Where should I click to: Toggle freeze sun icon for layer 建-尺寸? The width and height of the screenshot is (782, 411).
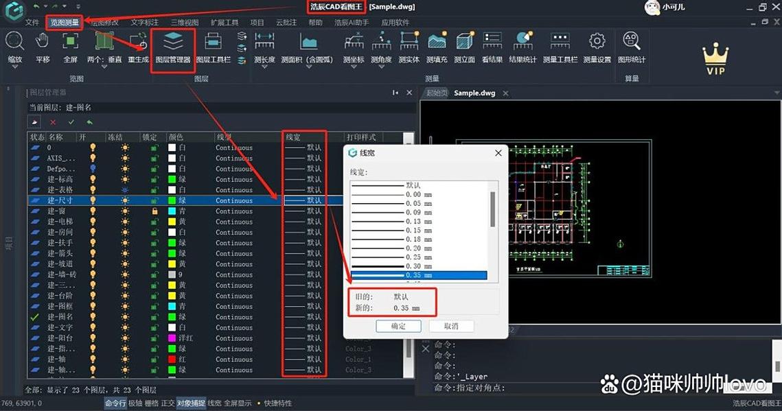125,200
